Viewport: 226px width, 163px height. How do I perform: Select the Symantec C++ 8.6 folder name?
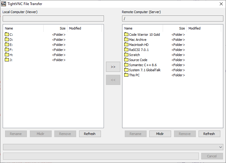(143, 65)
